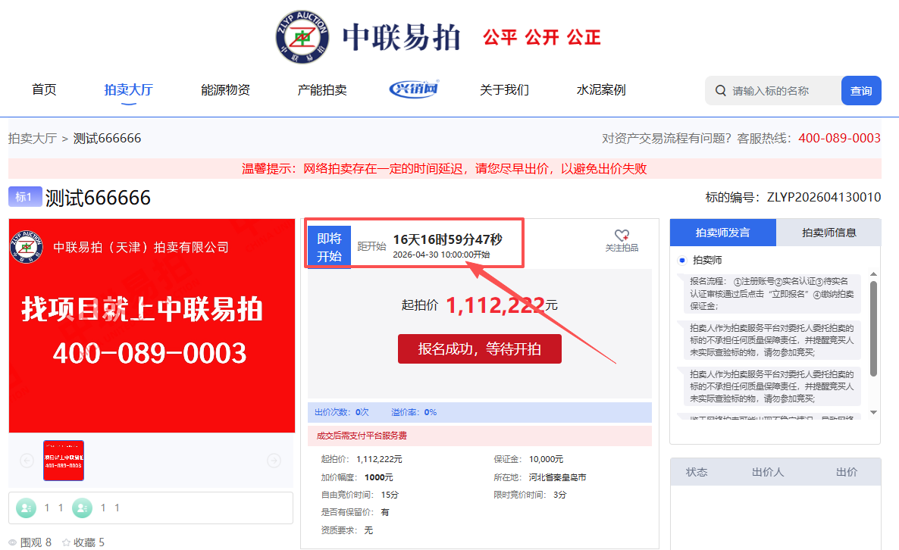Image resolution: width=899 pixels, height=550 pixels.
Task: Click the search magnifier icon
Action: pos(720,90)
